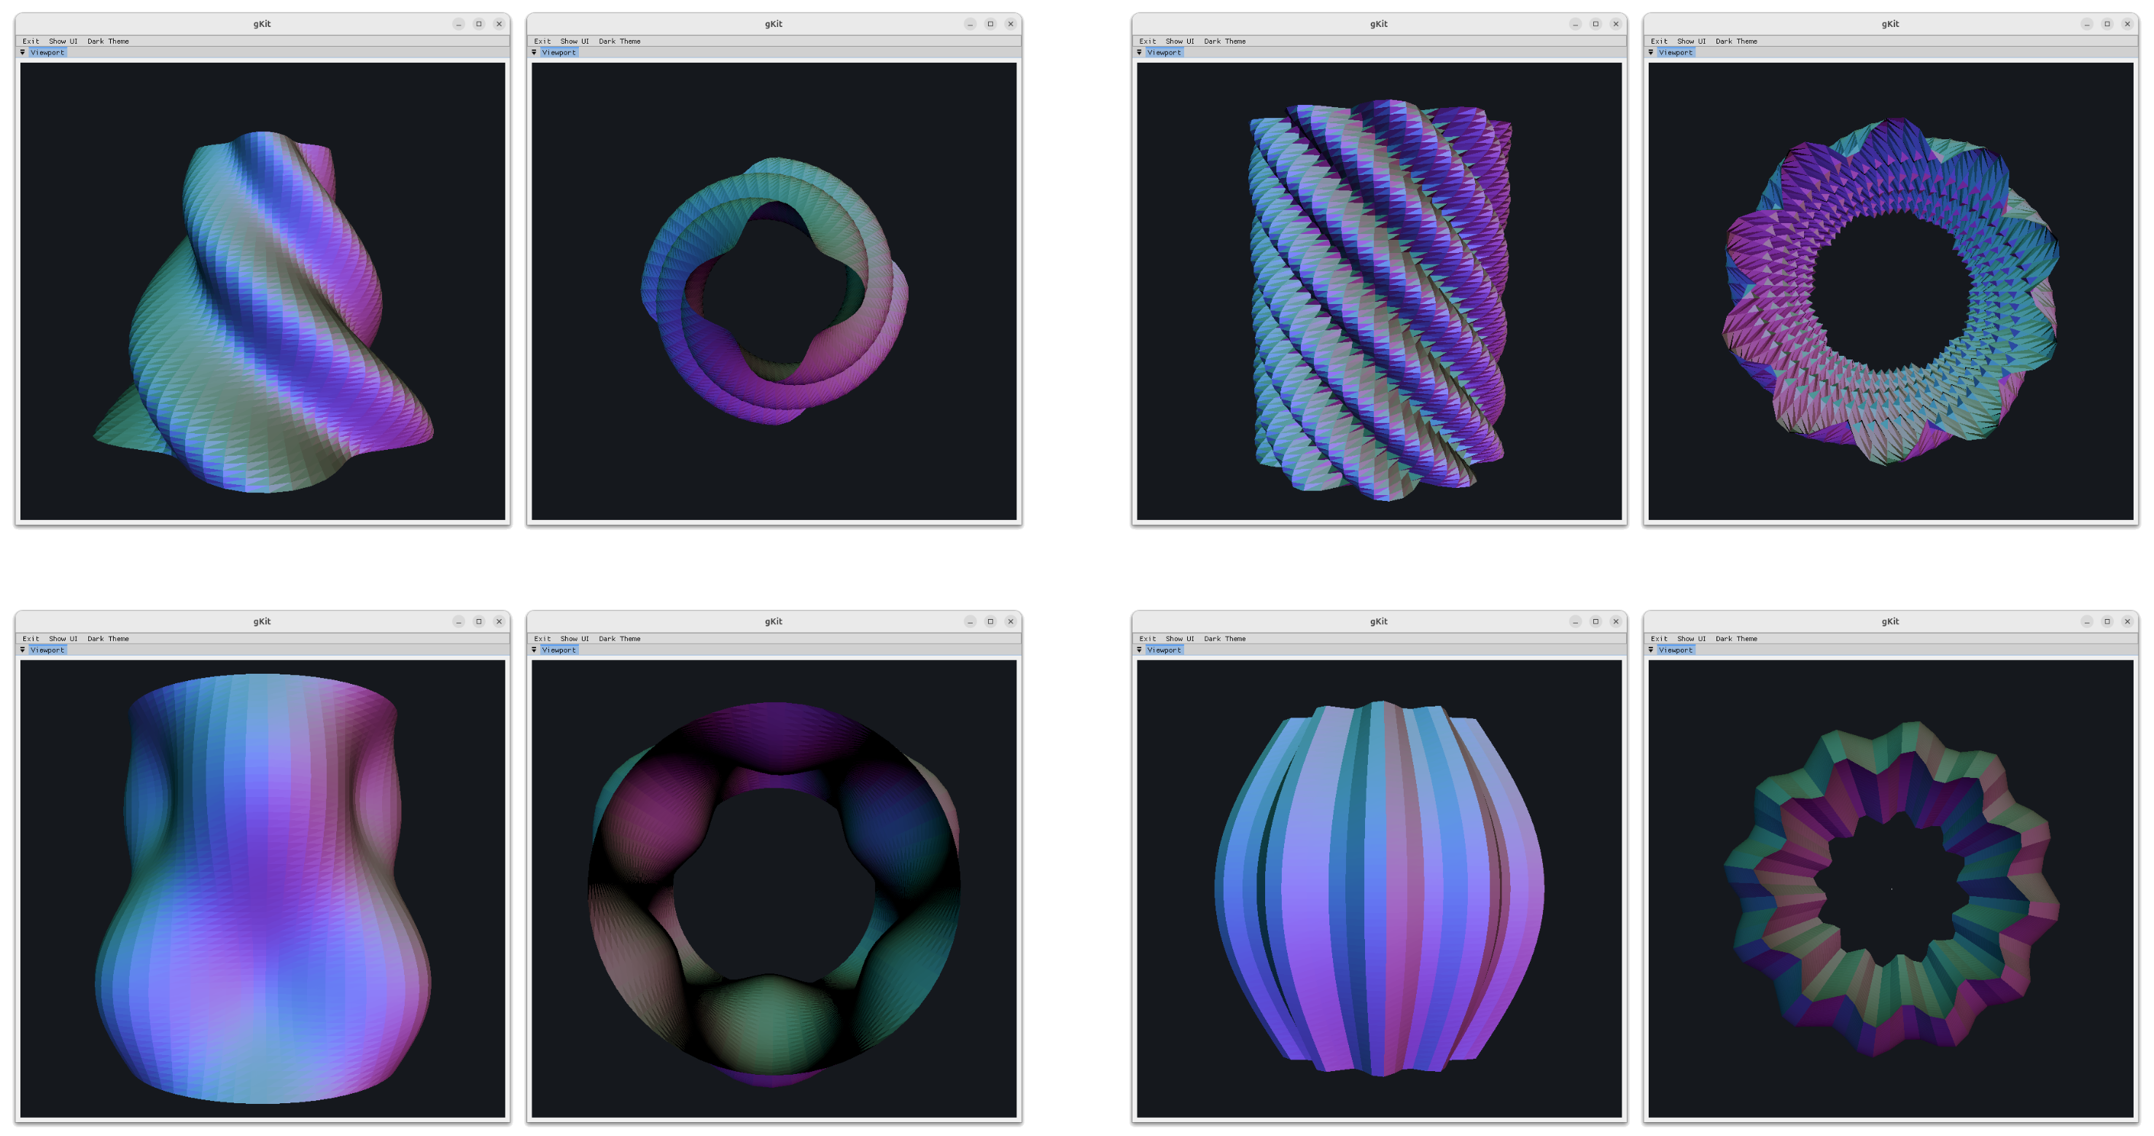The height and width of the screenshot is (1136, 2154).
Task: Collapse Viewport triangle in twisted blue-pink ring window
Action: (x=534, y=52)
